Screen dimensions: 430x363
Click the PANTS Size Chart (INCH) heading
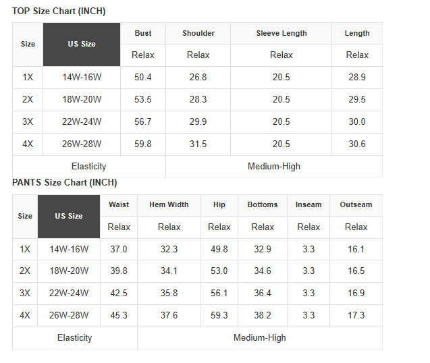[x=64, y=183]
